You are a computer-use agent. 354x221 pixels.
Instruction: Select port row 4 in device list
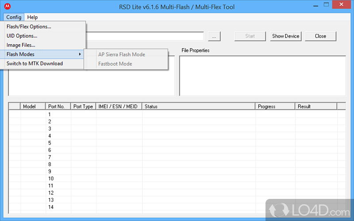[x=177, y=136]
